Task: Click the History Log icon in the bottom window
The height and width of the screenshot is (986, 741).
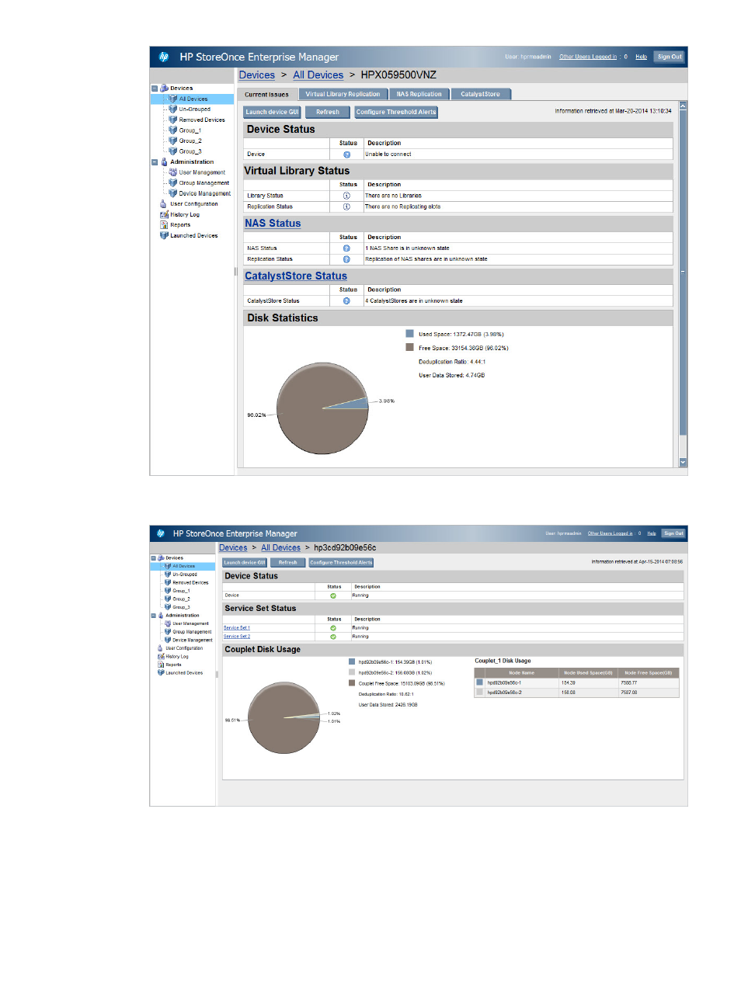Action: (x=161, y=656)
